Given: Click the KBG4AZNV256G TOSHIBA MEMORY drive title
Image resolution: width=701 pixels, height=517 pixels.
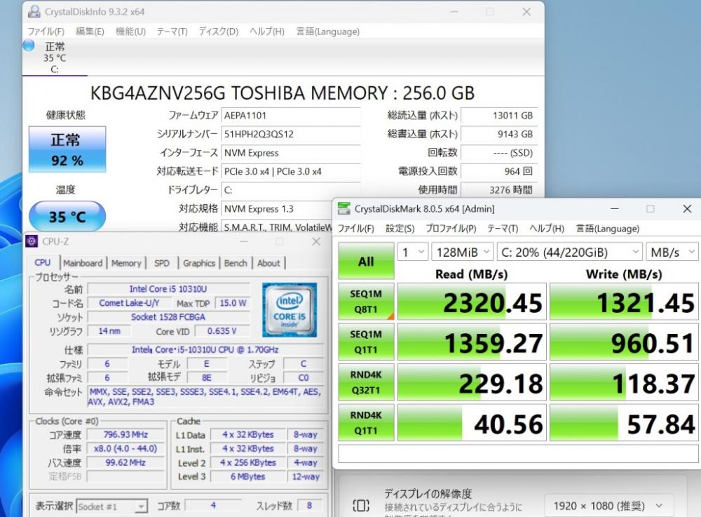Looking at the screenshot, I should 282,93.
